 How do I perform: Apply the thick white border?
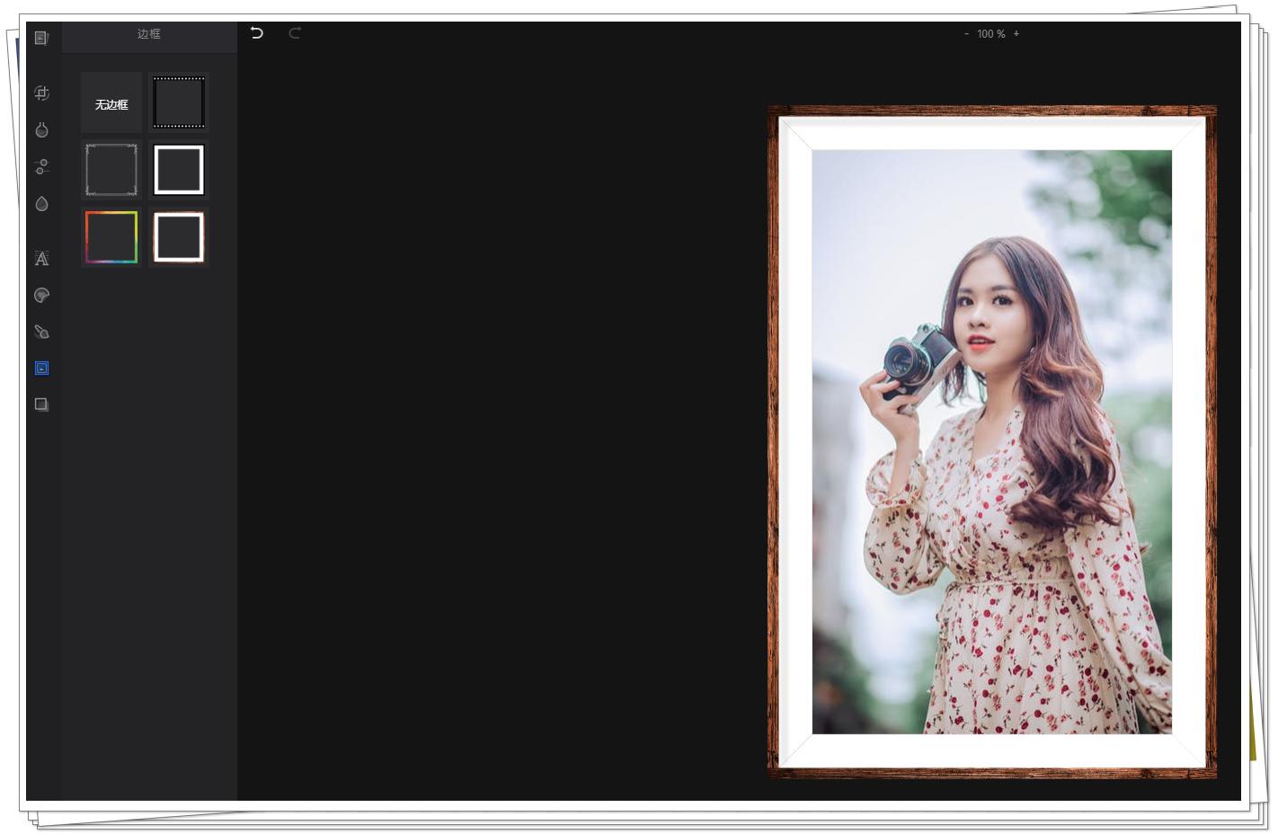point(179,170)
